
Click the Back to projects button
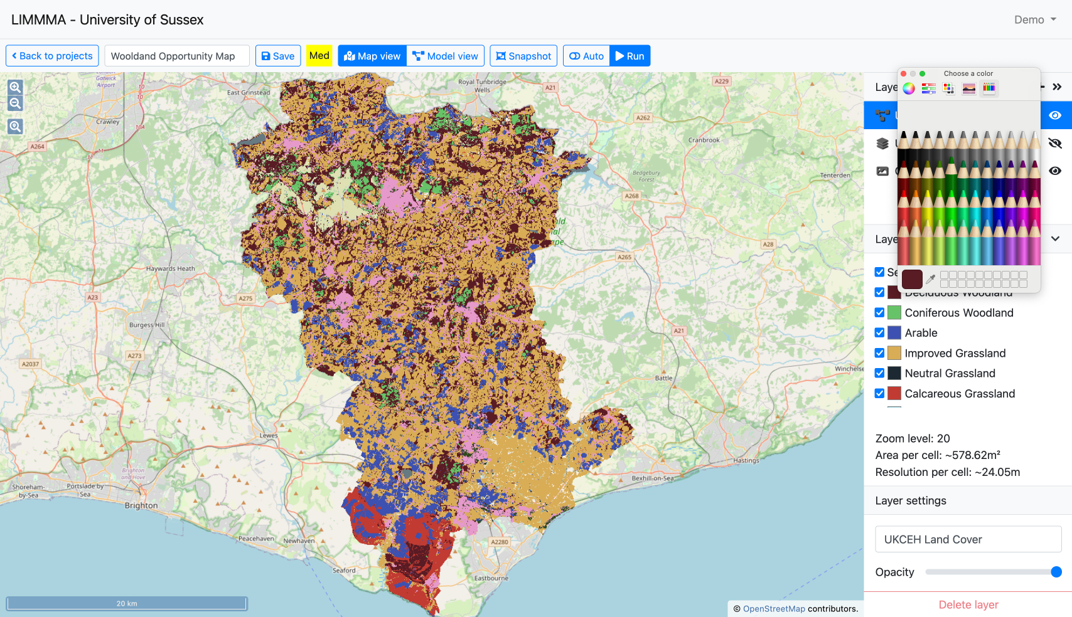(x=52, y=56)
